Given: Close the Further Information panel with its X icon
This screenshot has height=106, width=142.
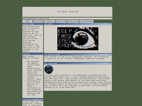Looking at the screenshot, I should click(42, 101).
